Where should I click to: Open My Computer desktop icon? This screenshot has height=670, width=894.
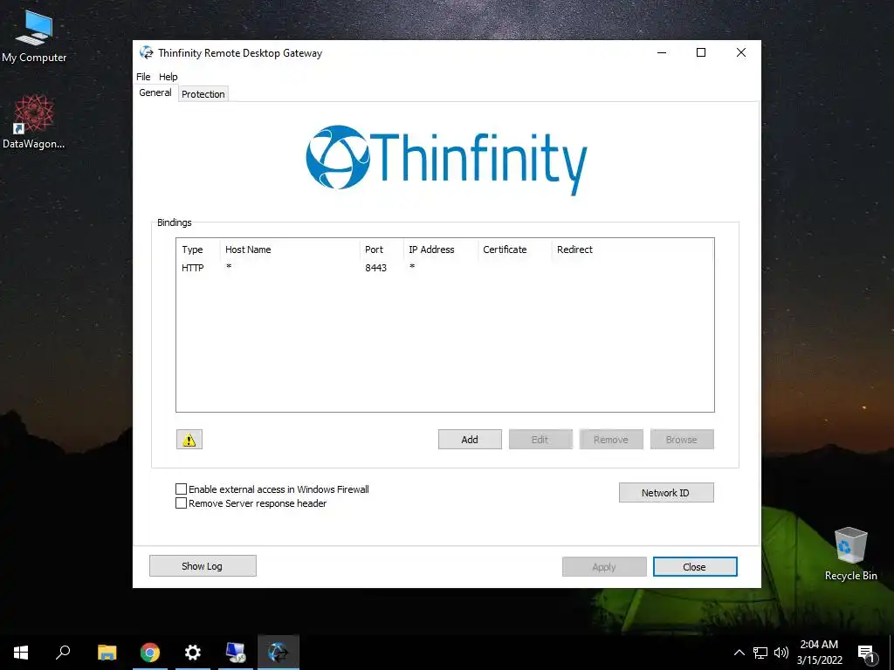[x=34, y=36]
